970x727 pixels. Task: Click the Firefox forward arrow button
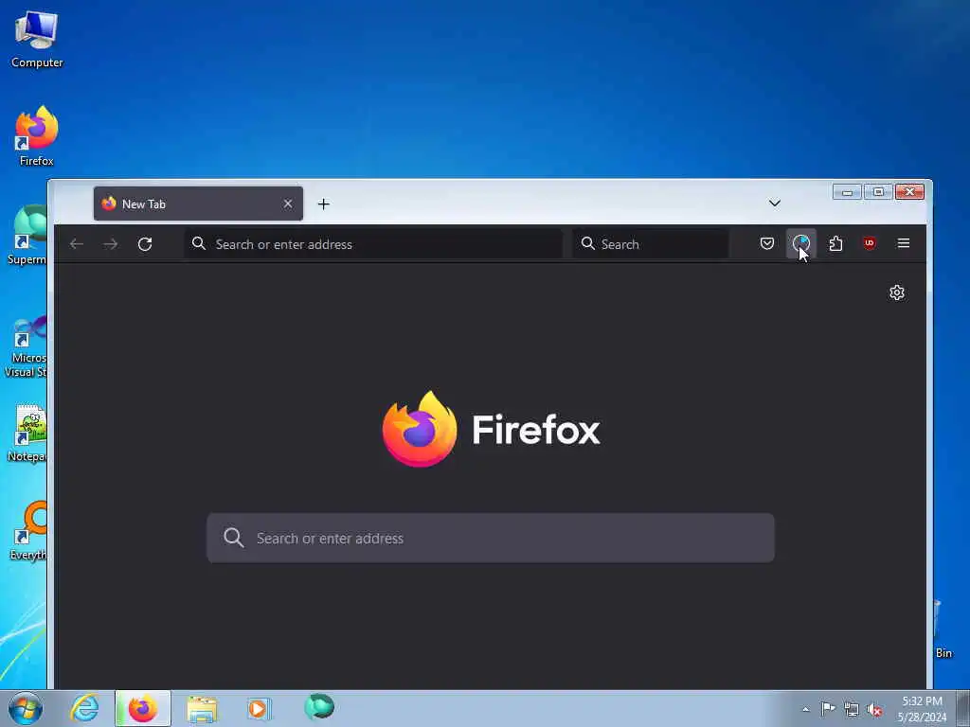coord(111,244)
